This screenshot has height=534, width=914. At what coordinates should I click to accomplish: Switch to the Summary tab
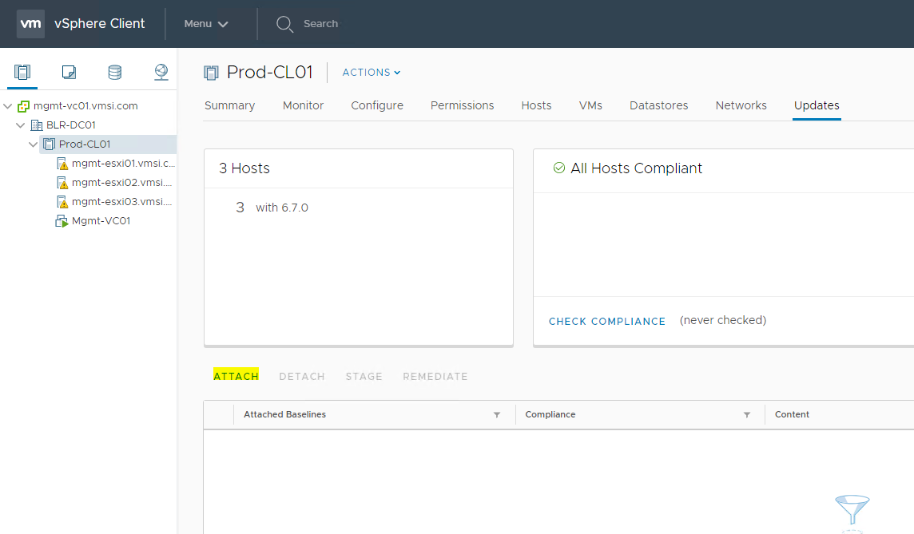pos(229,105)
